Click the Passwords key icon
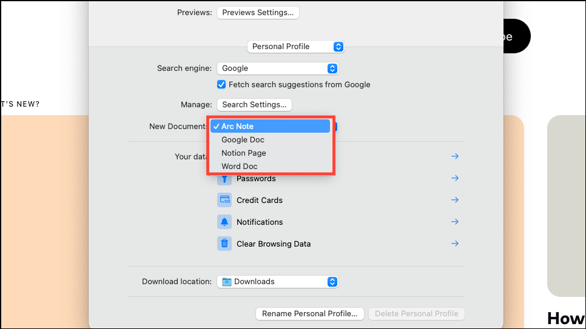The width and height of the screenshot is (586, 329). pos(224,179)
